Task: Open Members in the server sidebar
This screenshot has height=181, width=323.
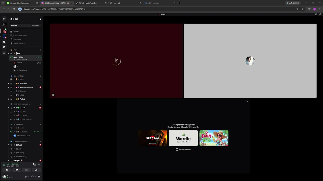Action: point(25,39)
